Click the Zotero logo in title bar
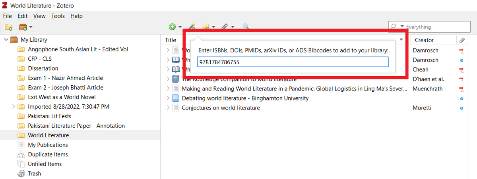477x179 pixels. coord(5,6)
